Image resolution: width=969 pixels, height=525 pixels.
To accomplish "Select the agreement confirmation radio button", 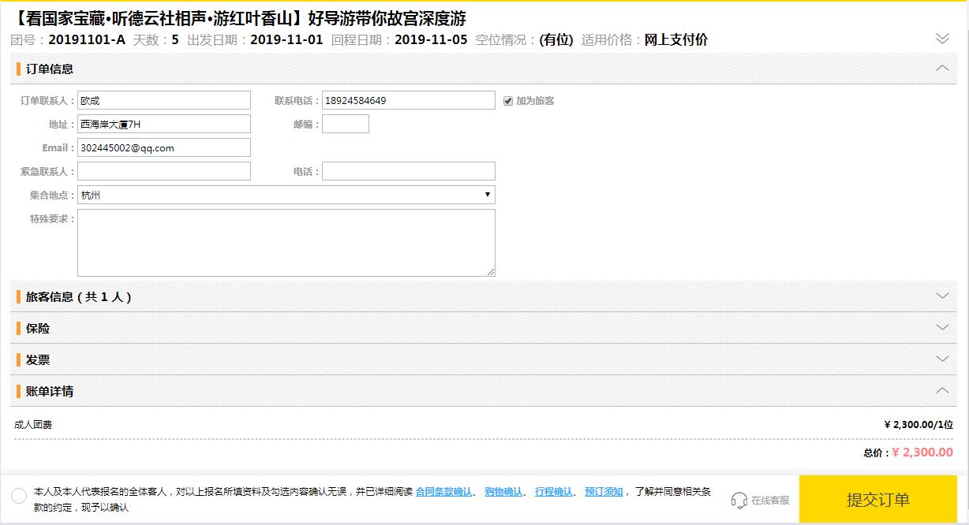I will coord(19,496).
